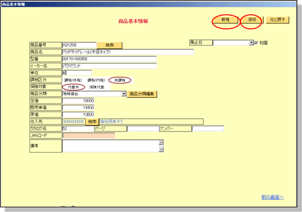Viewport: 302px width, 212px height.
Task: Click the 定価 price field
Action: point(78,101)
